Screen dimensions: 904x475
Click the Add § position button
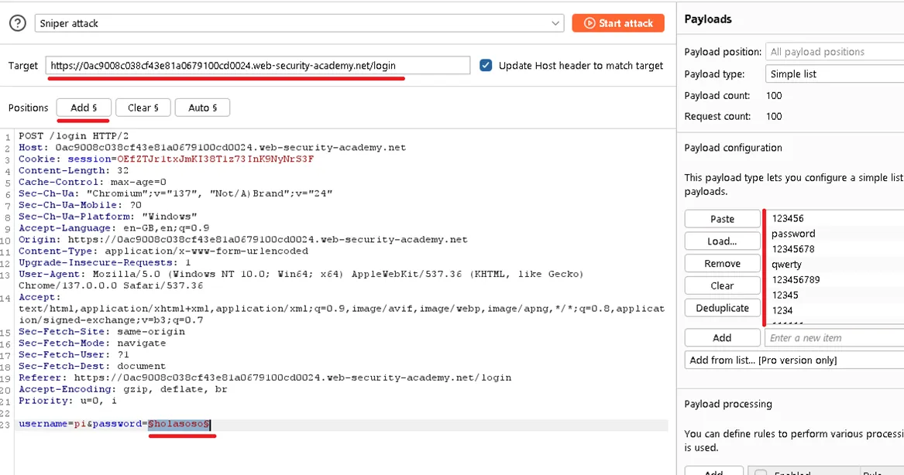[84, 108]
